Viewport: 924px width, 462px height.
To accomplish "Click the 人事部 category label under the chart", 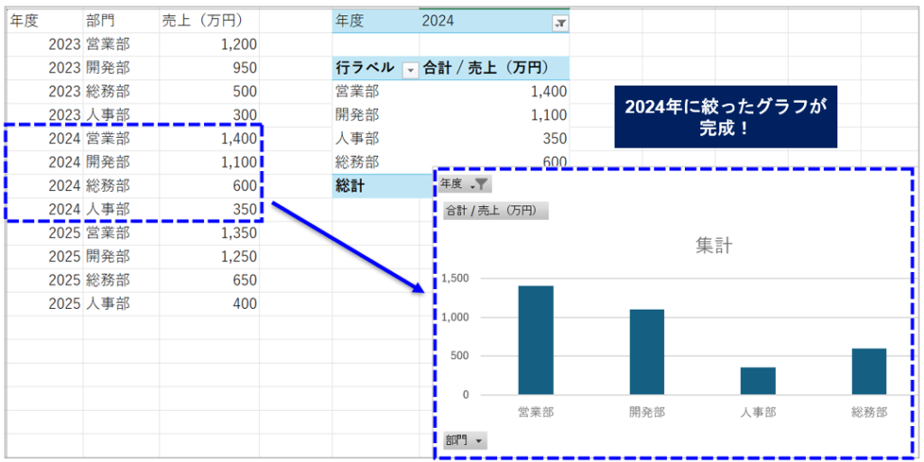I will coord(758,412).
